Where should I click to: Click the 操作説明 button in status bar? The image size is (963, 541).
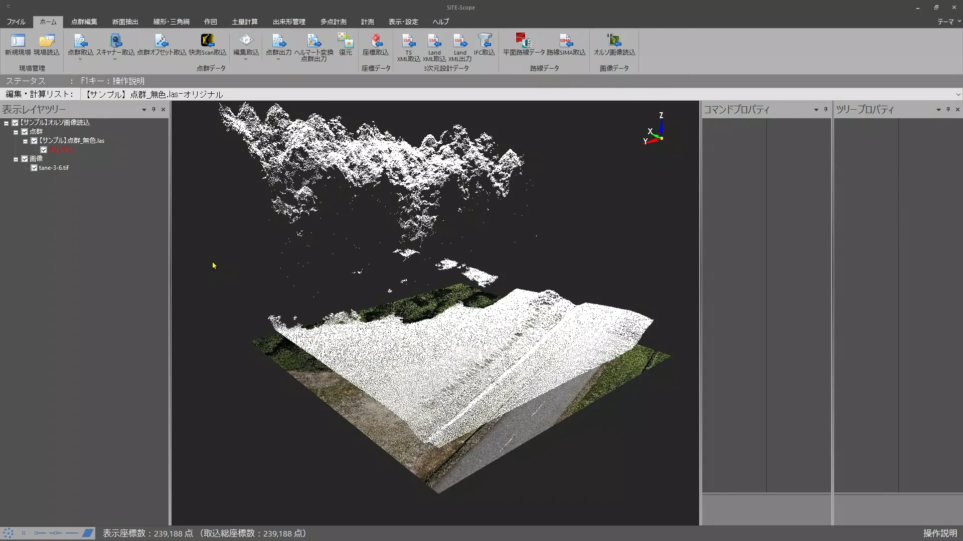tap(940, 533)
